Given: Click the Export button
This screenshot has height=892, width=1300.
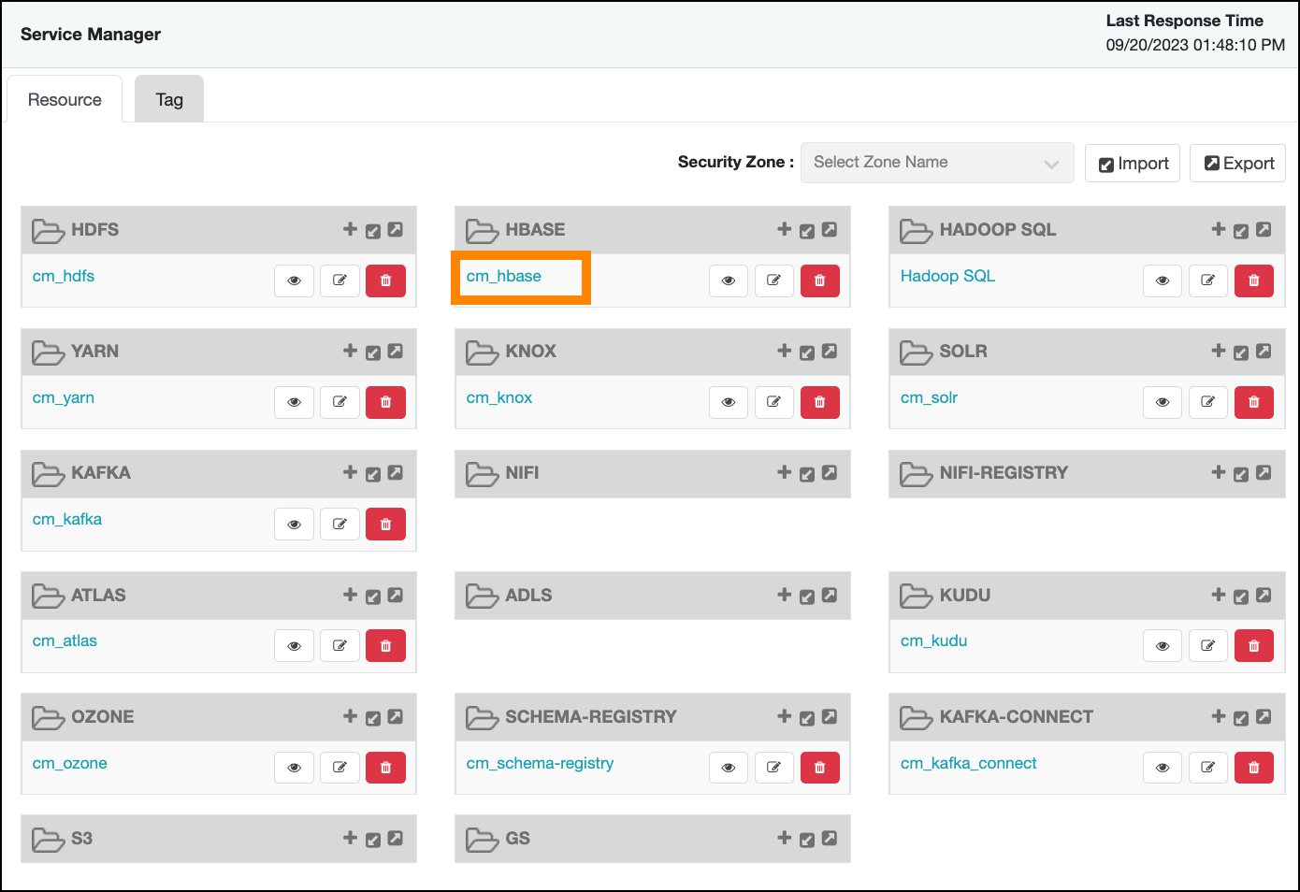Looking at the screenshot, I should 1237,164.
